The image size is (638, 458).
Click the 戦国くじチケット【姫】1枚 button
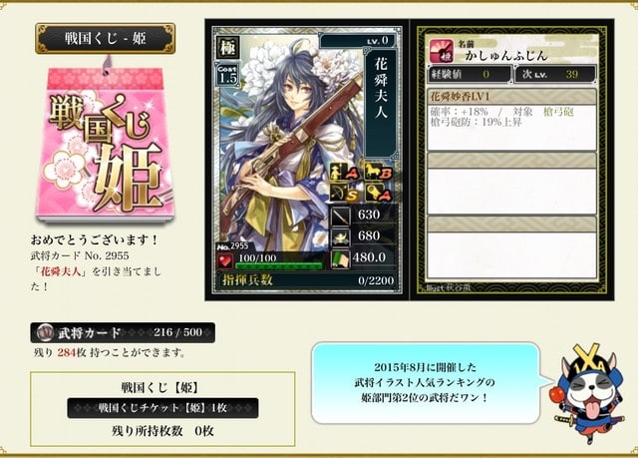click(162, 408)
